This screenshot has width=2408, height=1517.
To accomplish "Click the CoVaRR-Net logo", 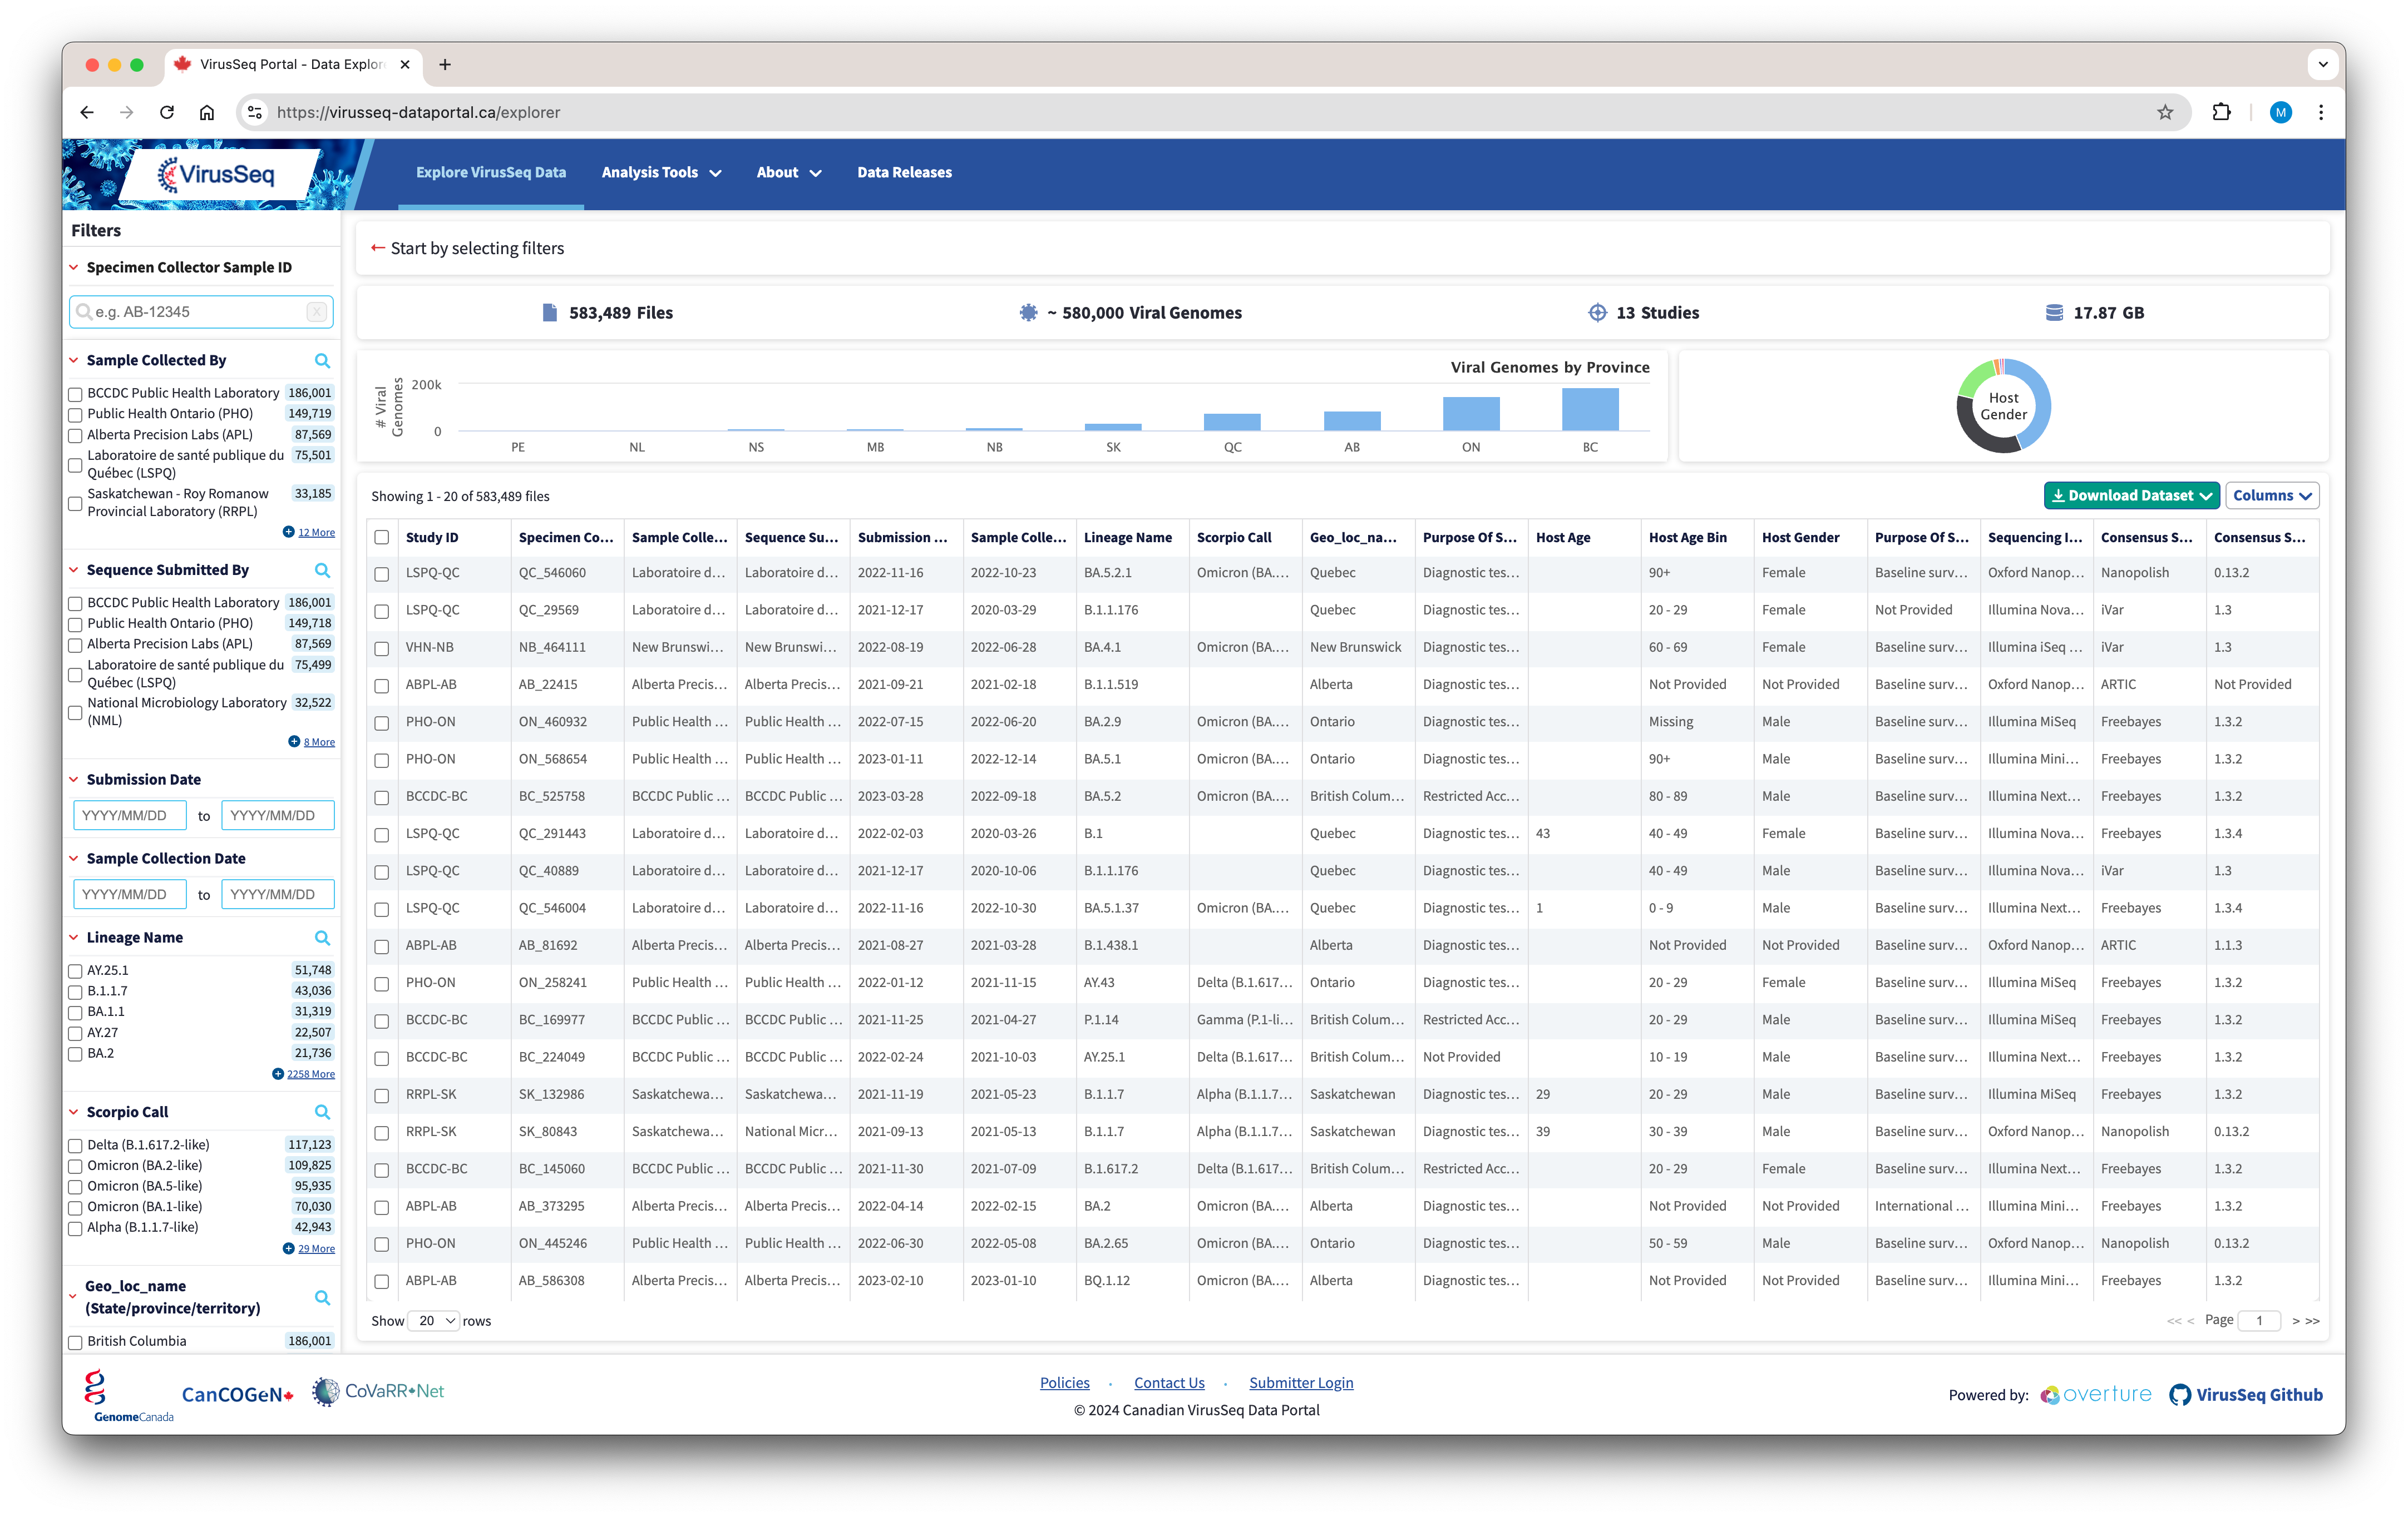I will pyautogui.click(x=378, y=1392).
